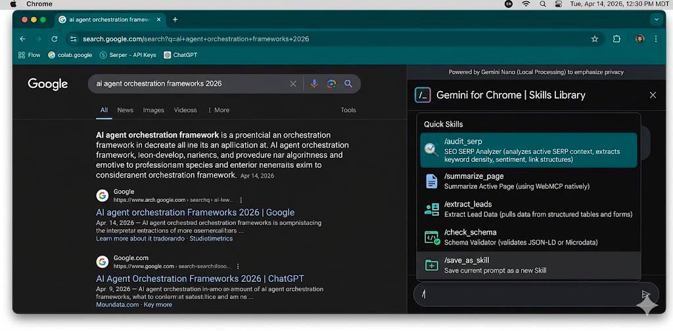The image size is (673, 331).
Task: Open Wi-Fi status in menu bar
Action: coord(526,4)
